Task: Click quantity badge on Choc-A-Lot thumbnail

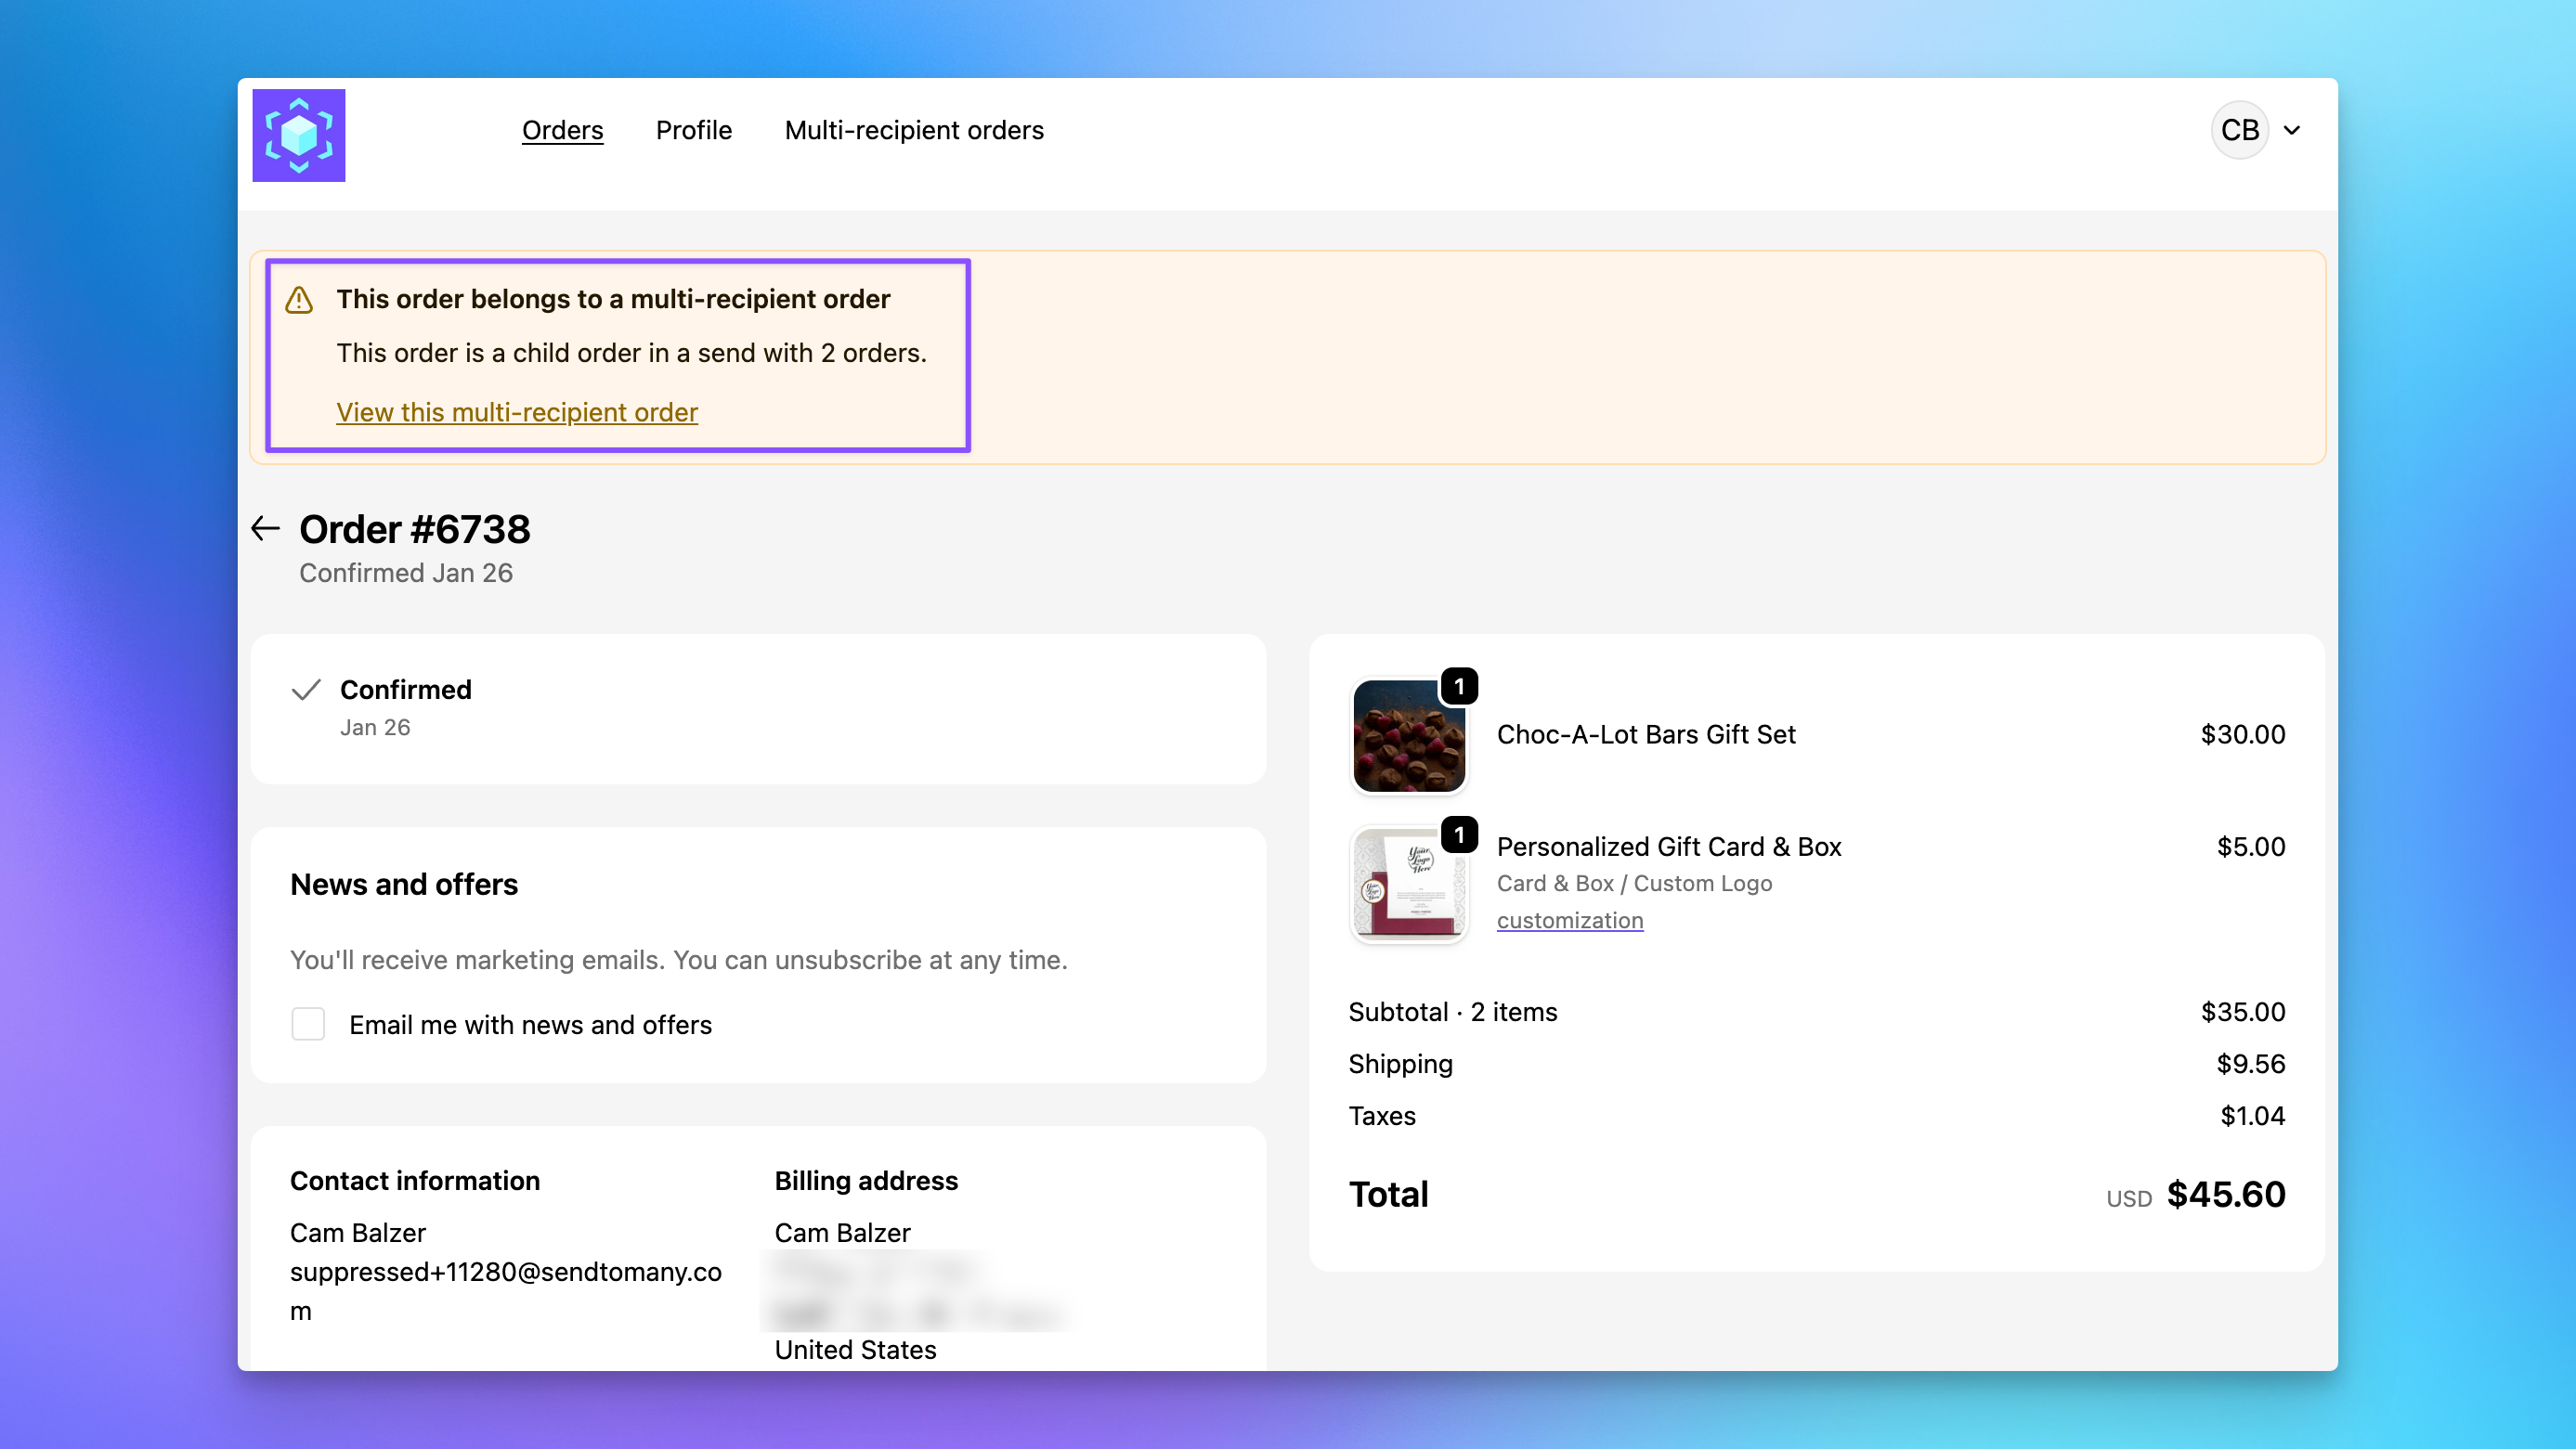Action: [x=1459, y=687]
